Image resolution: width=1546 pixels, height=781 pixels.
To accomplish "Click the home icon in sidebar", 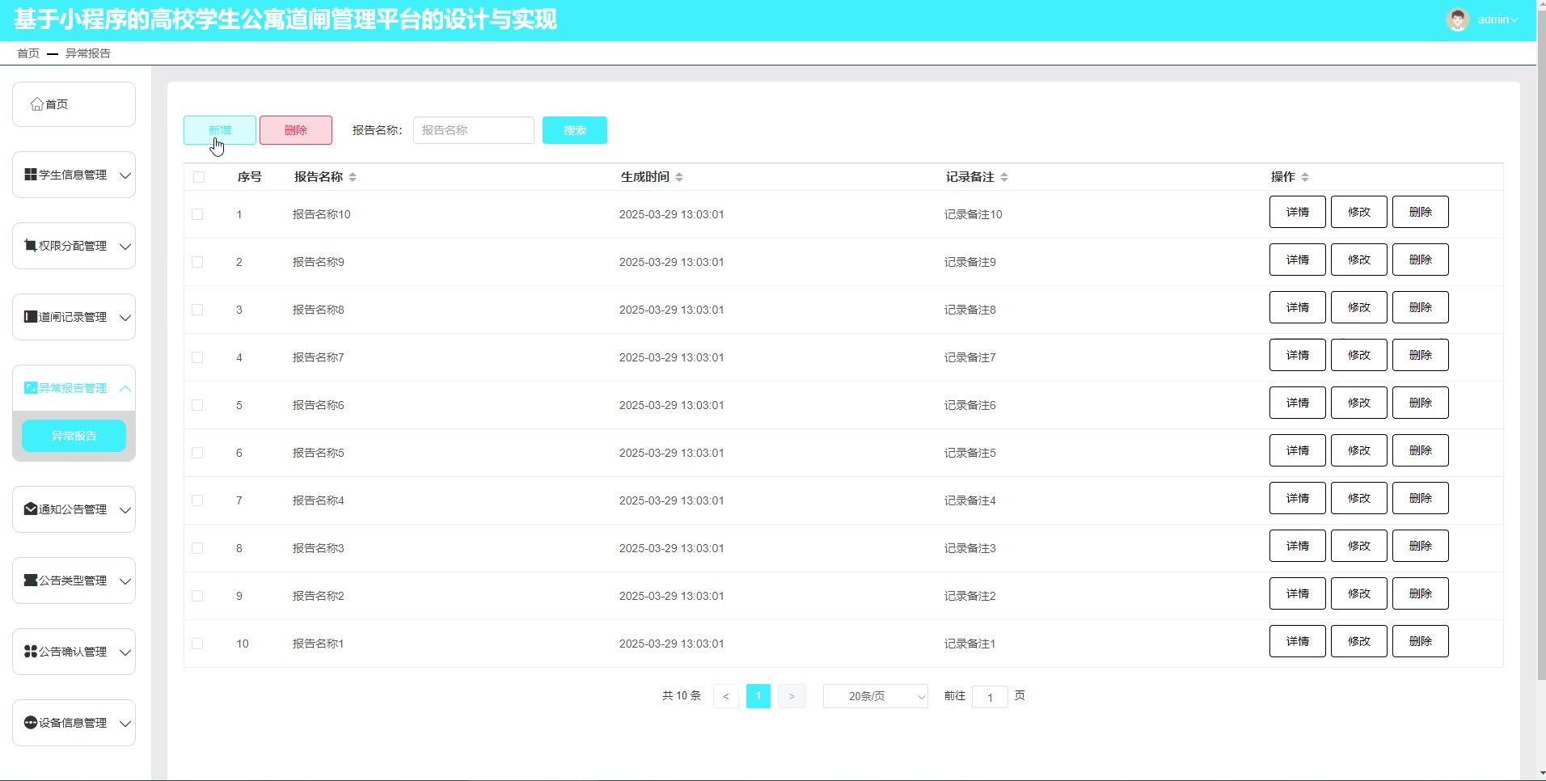I will coord(37,104).
